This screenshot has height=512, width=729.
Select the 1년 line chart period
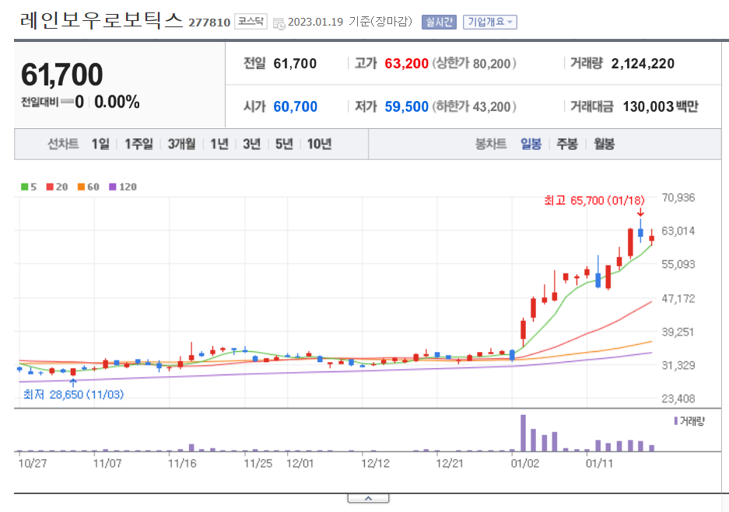click(219, 144)
